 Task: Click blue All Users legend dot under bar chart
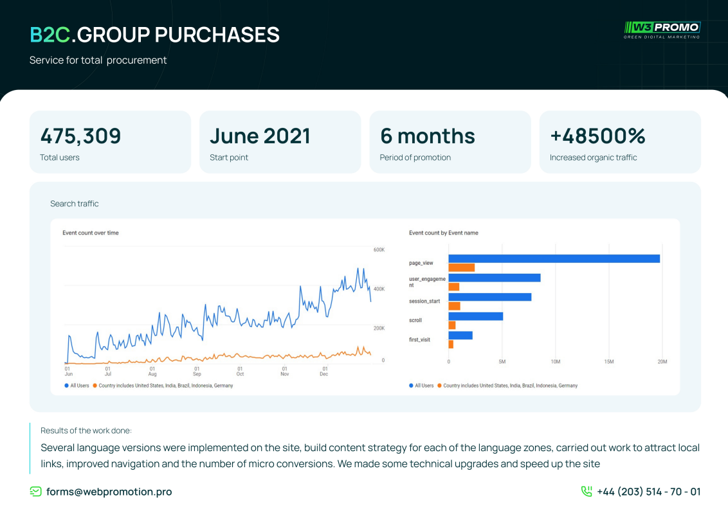pyautogui.click(x=411, y=386)
